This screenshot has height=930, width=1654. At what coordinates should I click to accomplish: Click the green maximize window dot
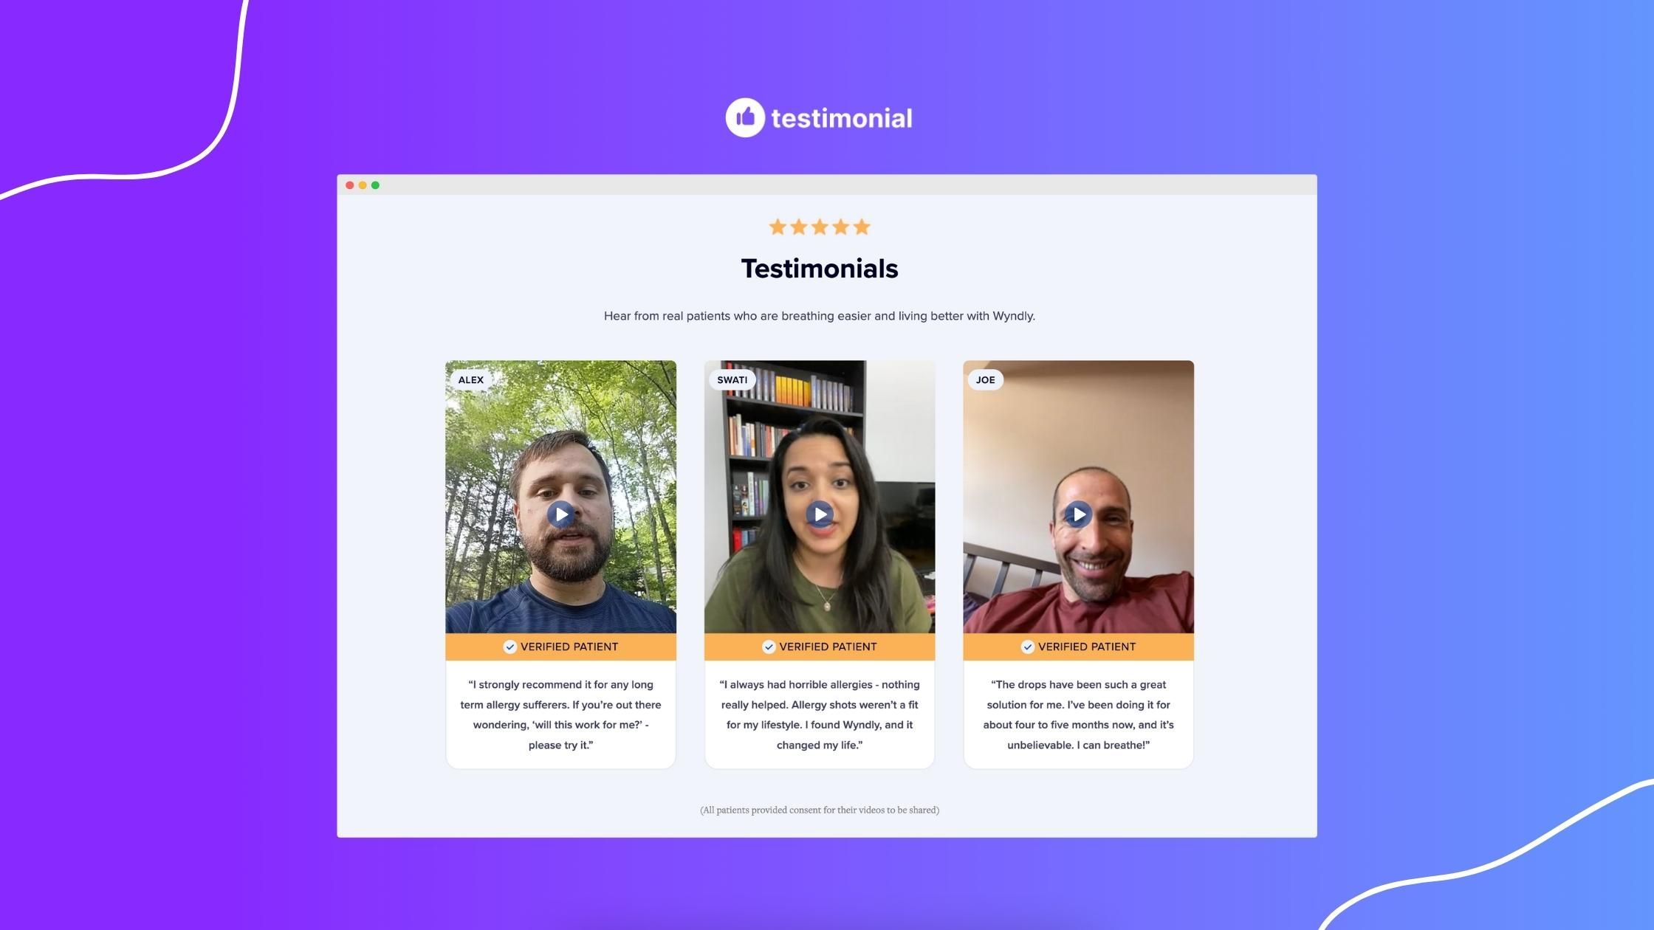click(x=375, y=185)
